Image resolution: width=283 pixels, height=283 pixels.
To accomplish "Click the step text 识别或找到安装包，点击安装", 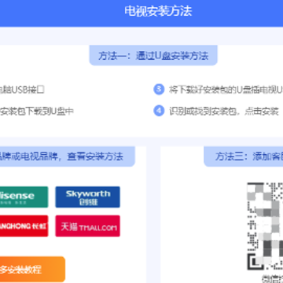I will [223, 111].
